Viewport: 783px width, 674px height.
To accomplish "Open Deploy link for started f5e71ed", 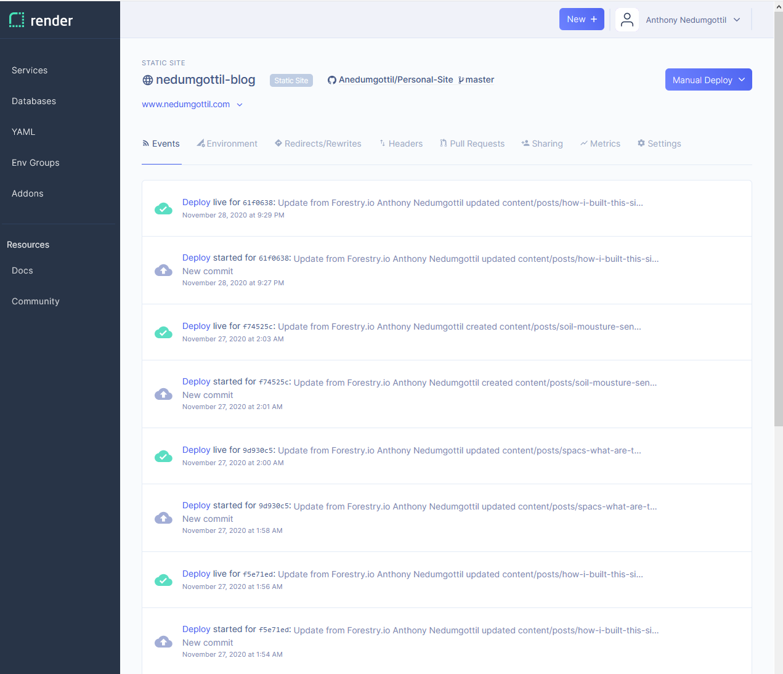I will 197,629.
